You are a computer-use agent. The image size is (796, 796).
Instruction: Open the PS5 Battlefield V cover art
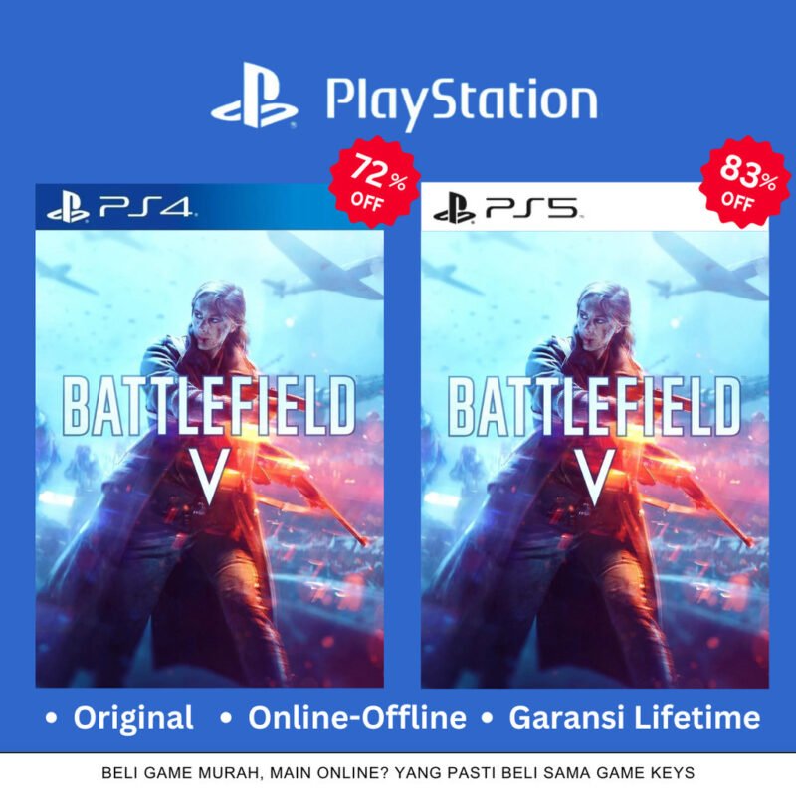click(594, 459)
